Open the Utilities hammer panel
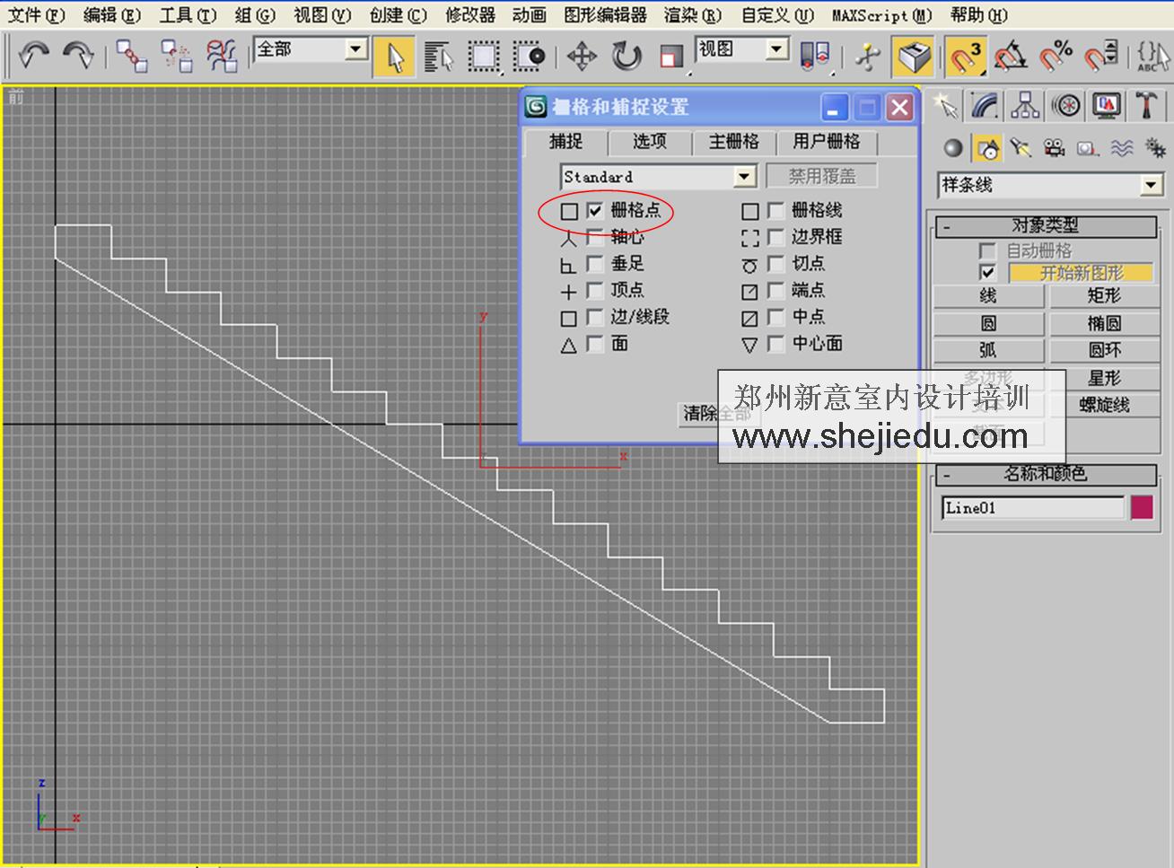This screenshot has height=868, width=1174. pos(1146,105)
